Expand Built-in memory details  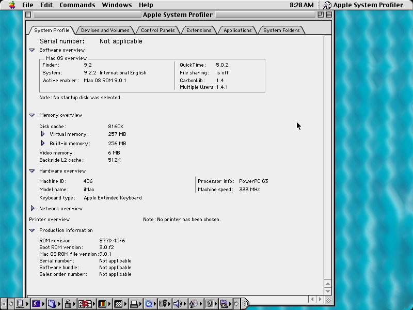tap(43, 143)
